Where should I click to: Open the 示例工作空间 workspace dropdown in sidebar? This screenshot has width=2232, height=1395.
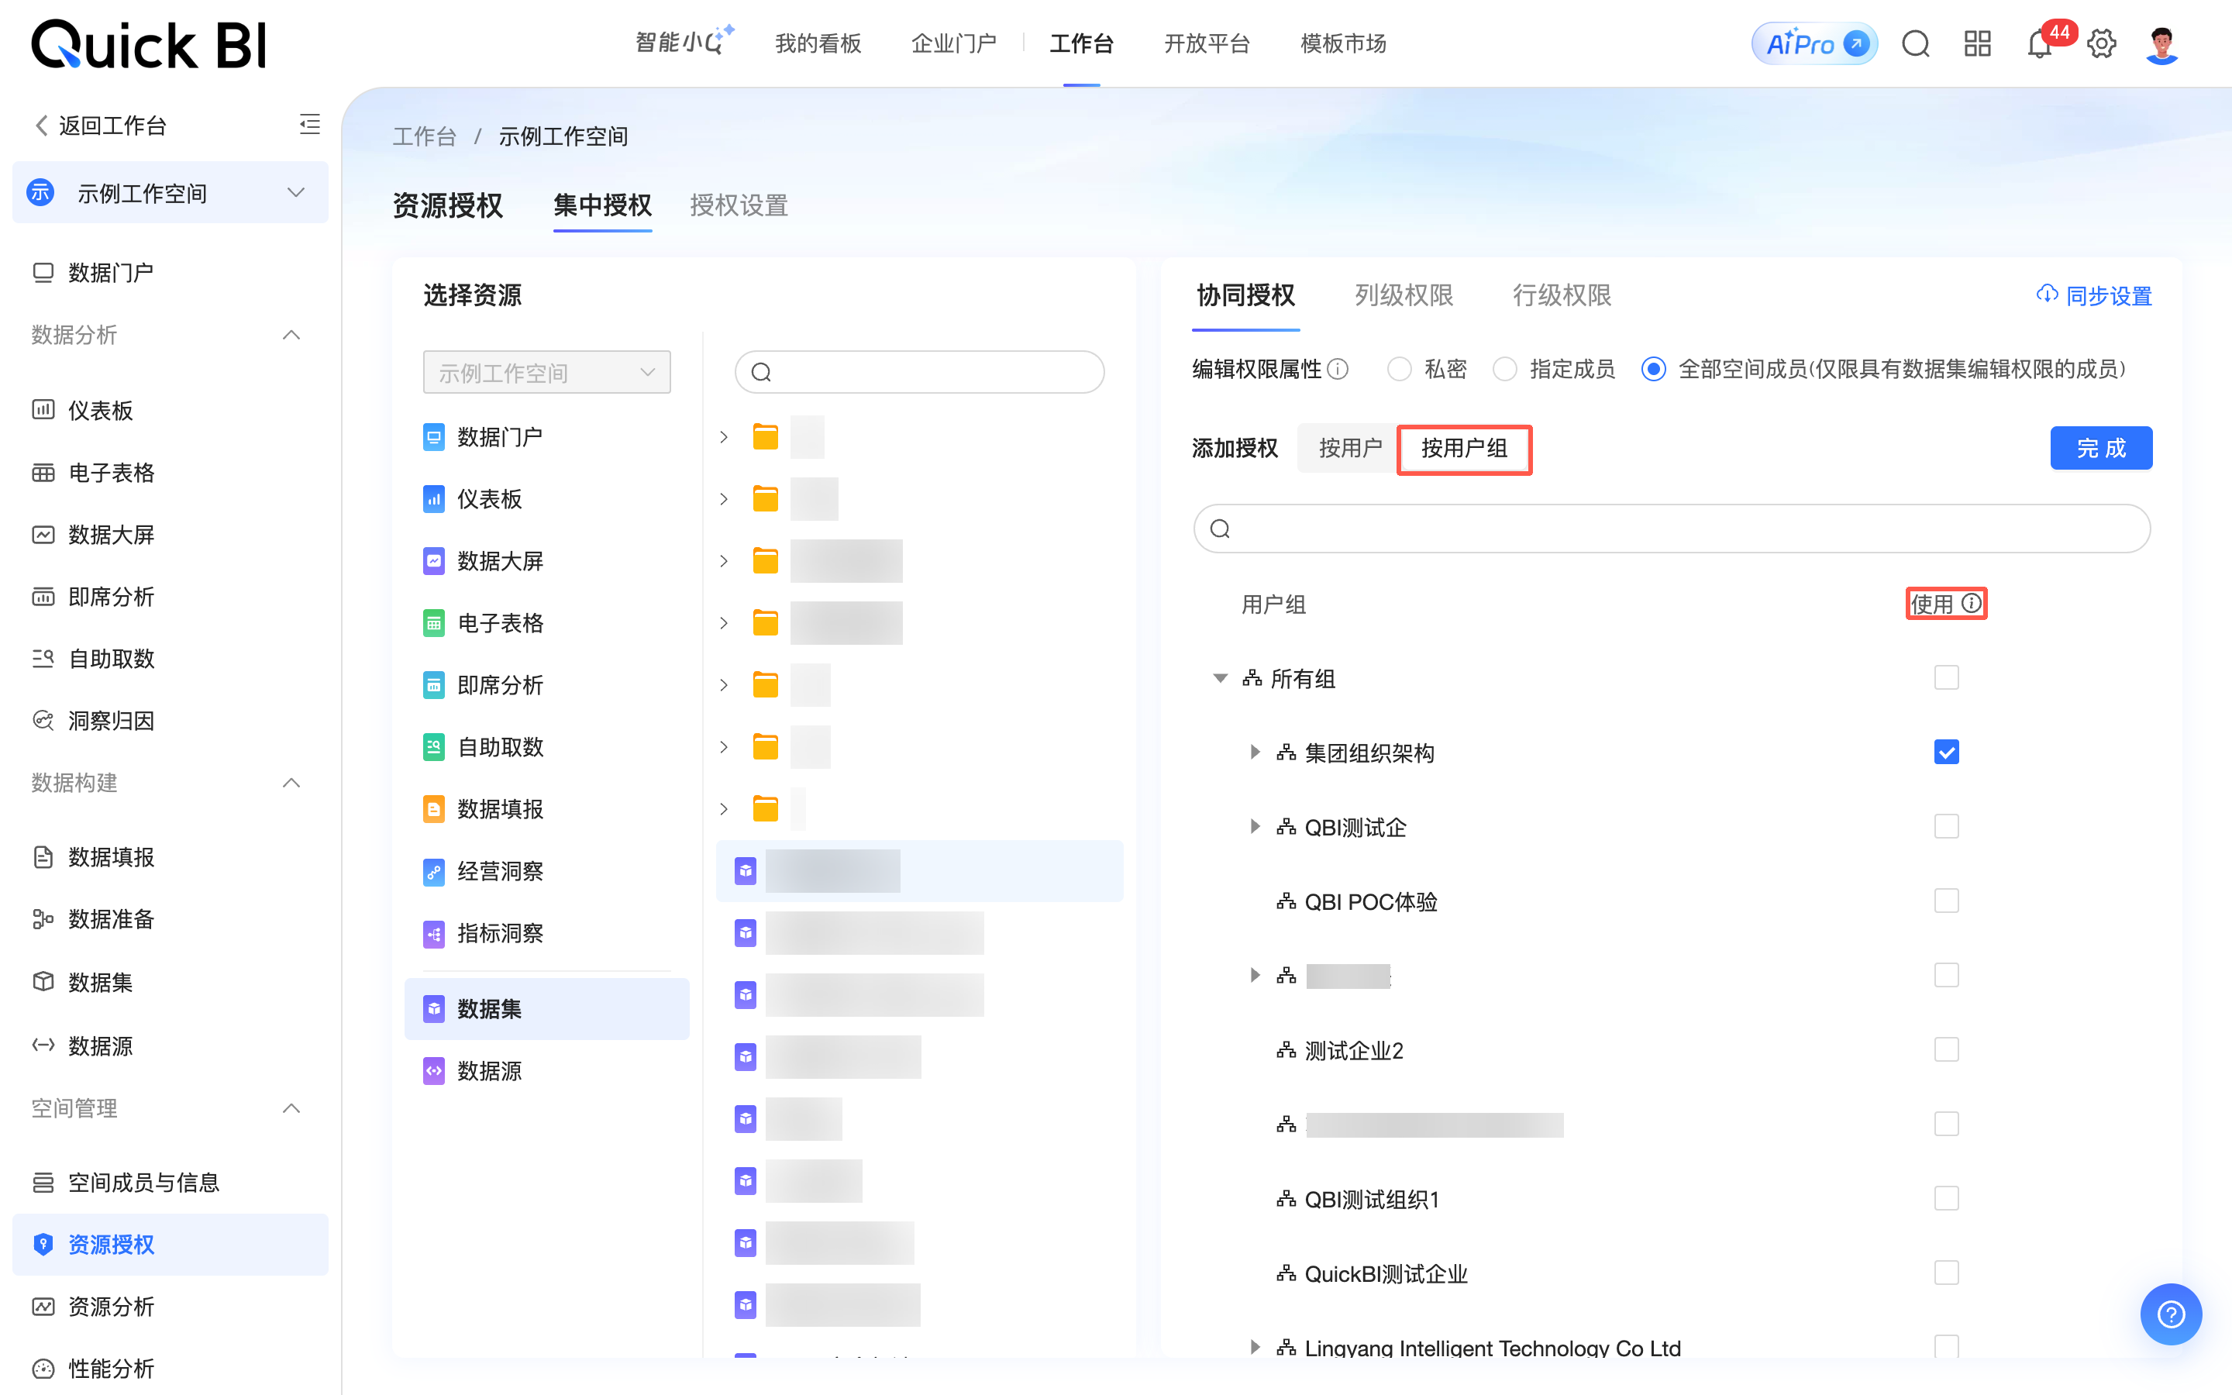pos(170,193)
